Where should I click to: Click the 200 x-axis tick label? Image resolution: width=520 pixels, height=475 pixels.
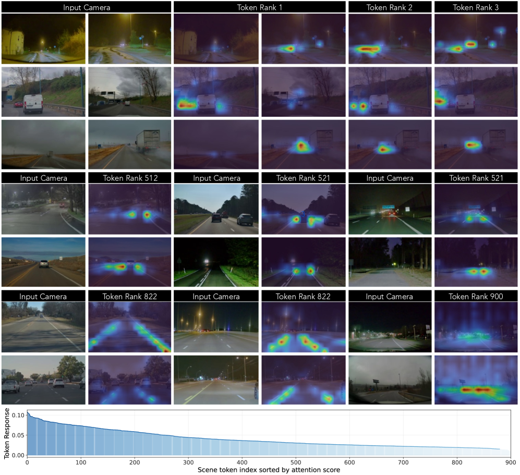[x=135, y=462]
